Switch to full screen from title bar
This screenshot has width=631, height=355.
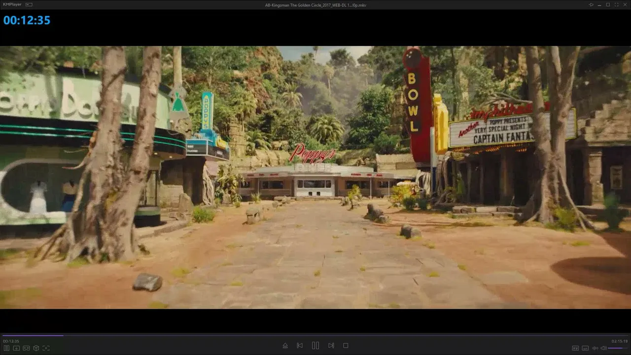(x=616, y=4)
